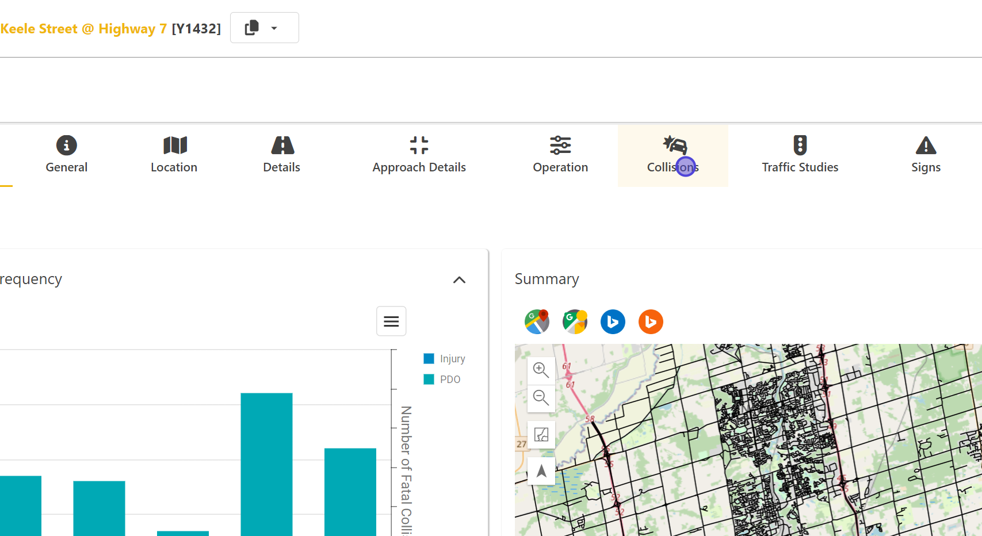Zoom in on the summary map
This screenshot has height=536, width=982.
(541, 370)
